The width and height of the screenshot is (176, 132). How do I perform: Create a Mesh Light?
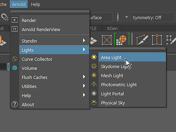[132, 76]
